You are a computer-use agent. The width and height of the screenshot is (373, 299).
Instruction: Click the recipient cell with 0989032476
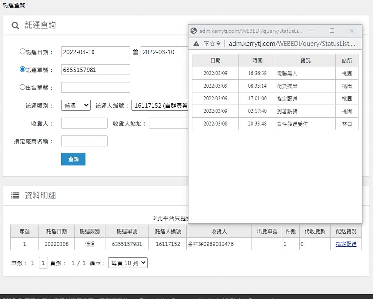[x=219, y=244]
